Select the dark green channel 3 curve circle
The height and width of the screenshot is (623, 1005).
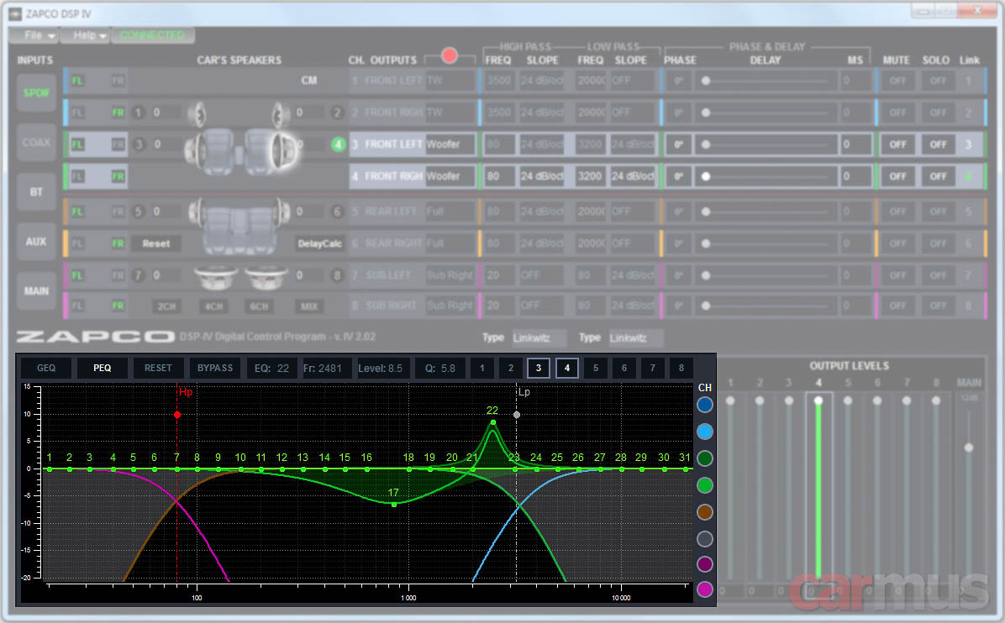click(704, 458)
